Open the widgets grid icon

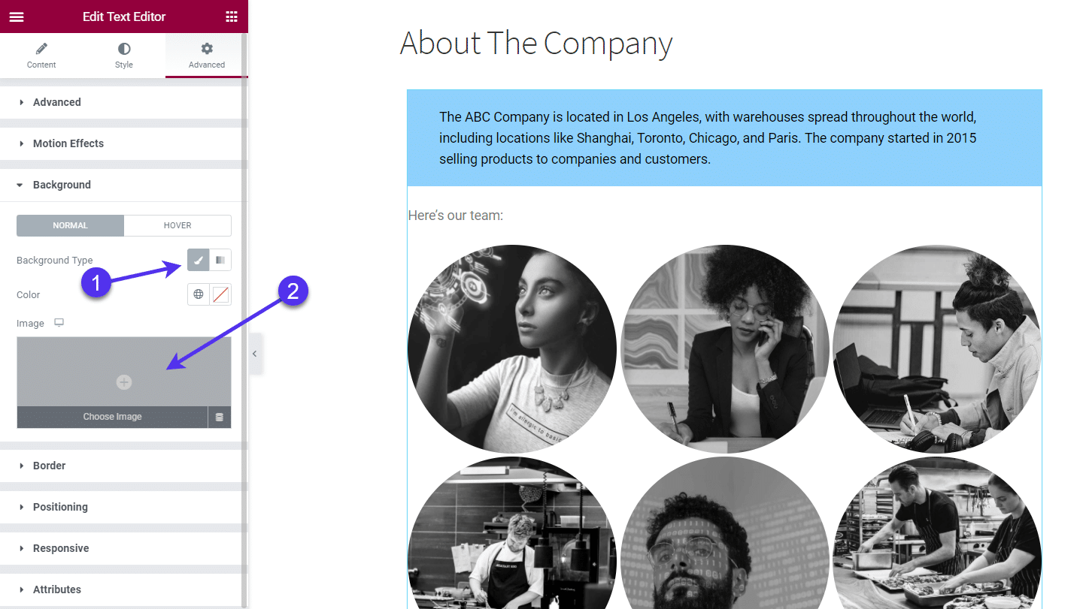[232, 17]
